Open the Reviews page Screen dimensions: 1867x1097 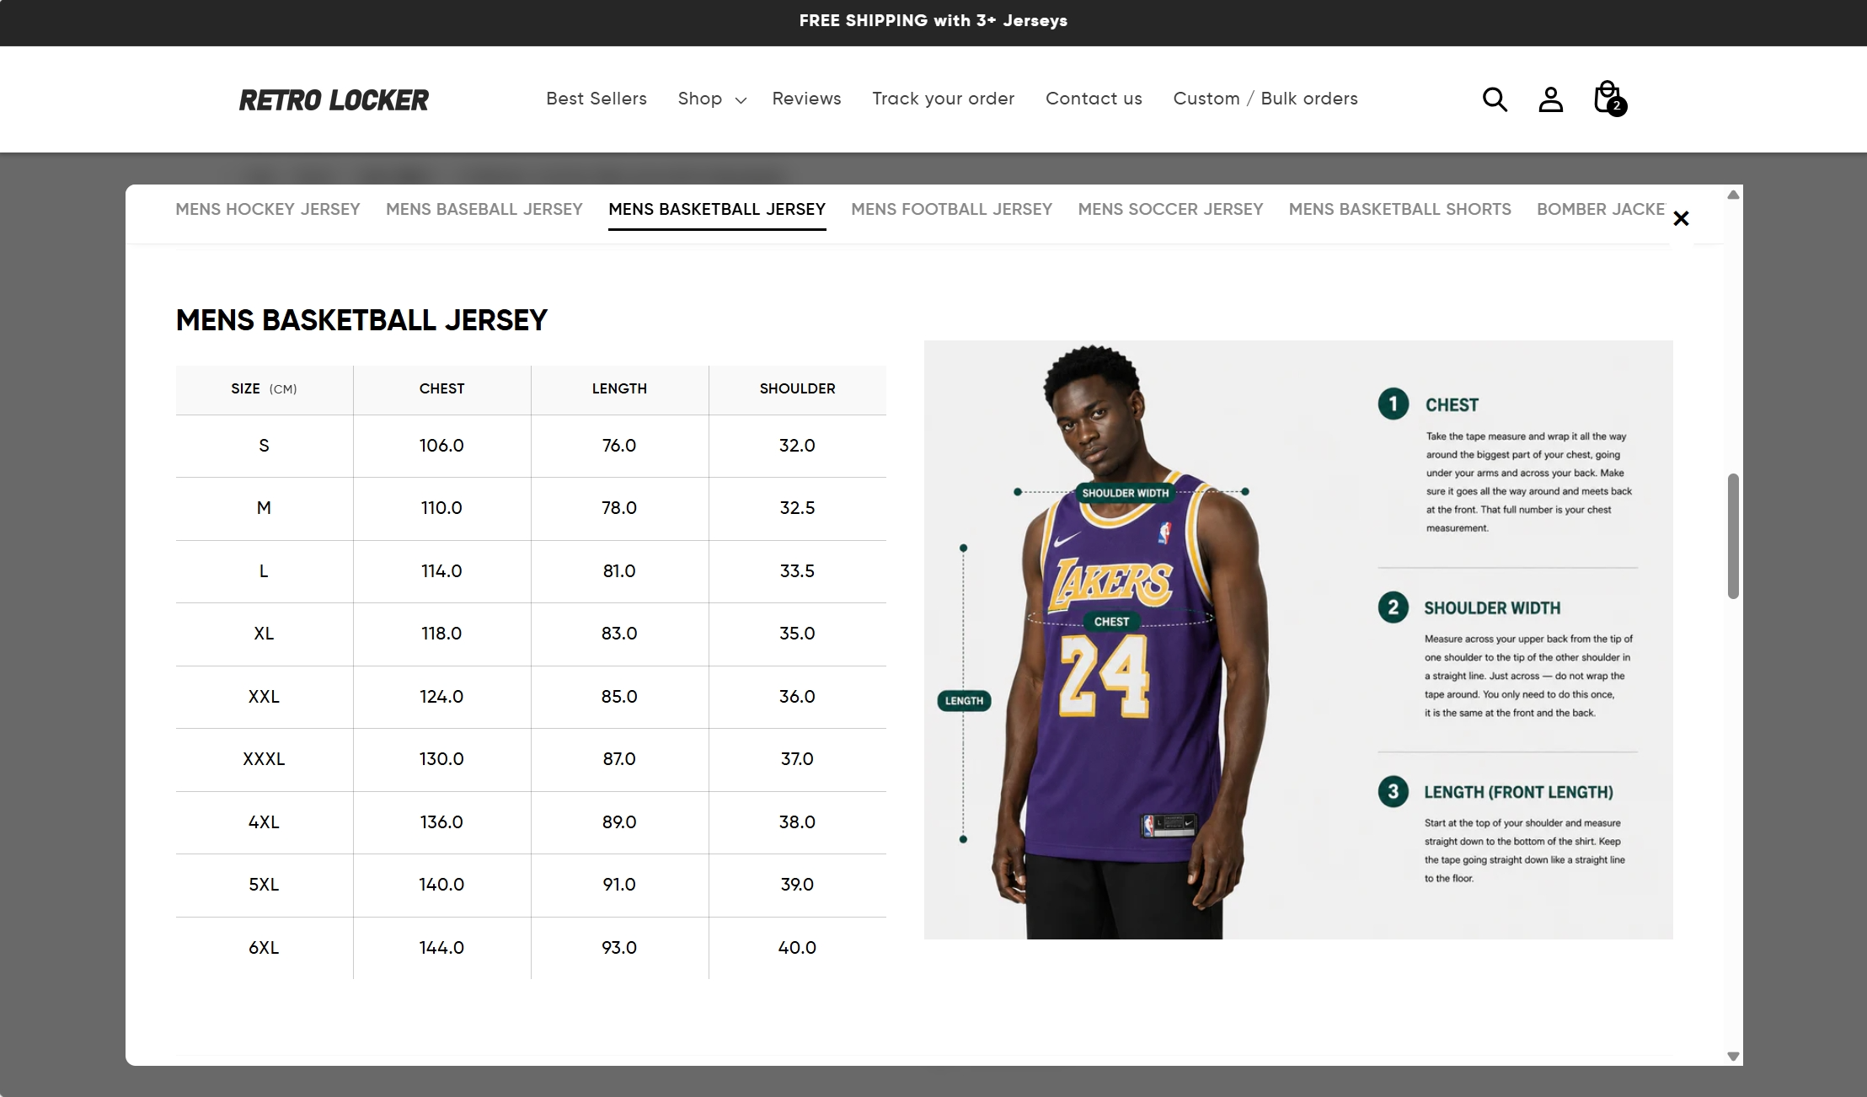pos(806,99)
